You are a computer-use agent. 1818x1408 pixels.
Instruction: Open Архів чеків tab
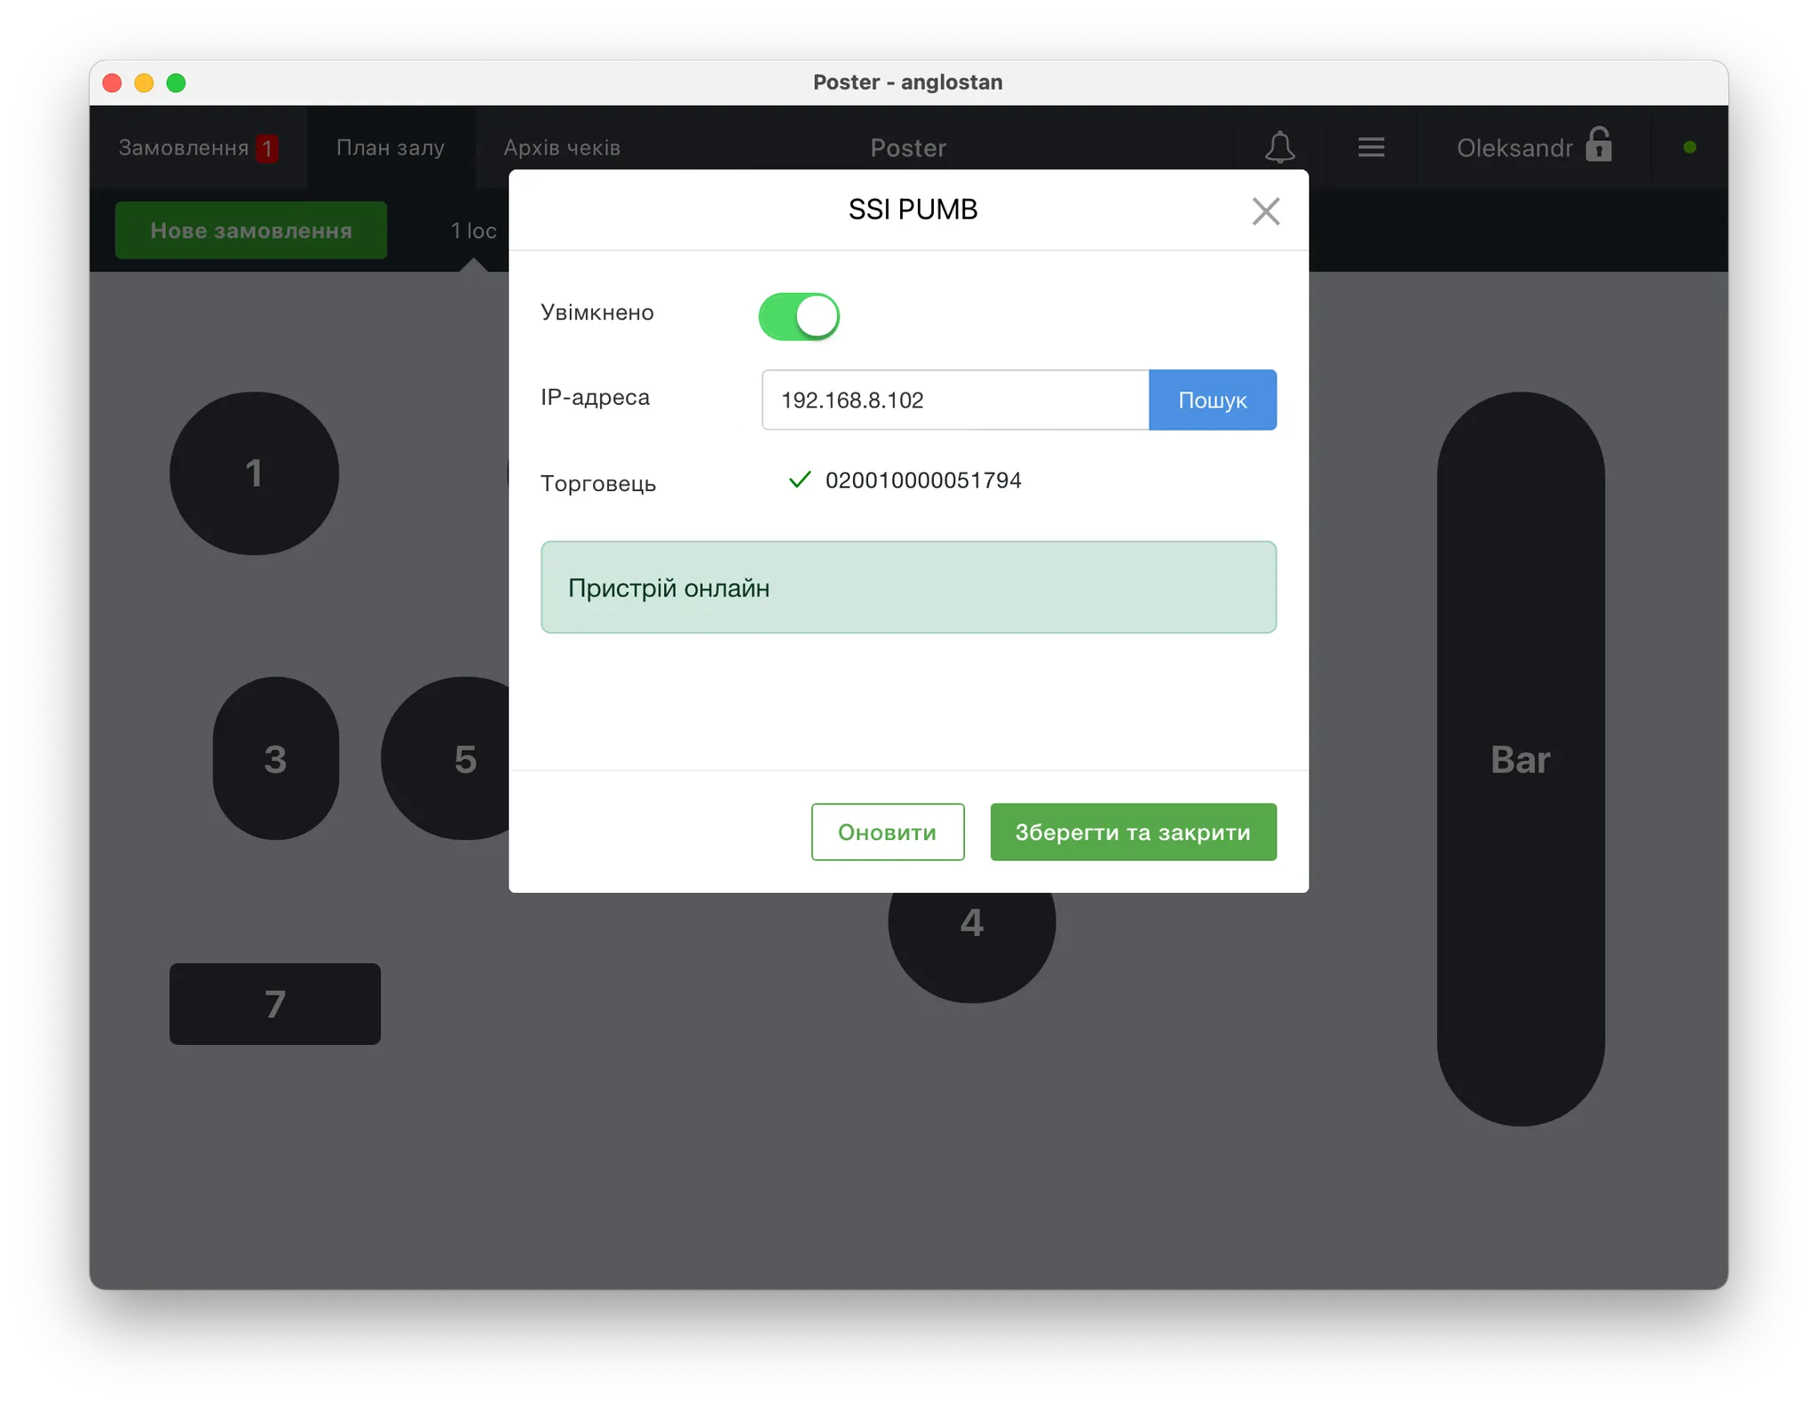562,147
